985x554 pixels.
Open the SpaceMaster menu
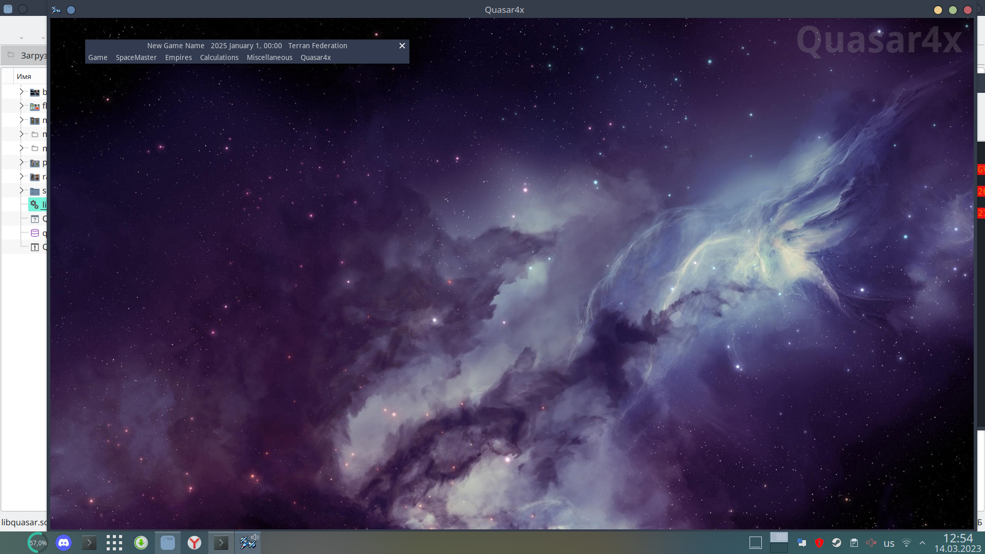coord(136,57)
